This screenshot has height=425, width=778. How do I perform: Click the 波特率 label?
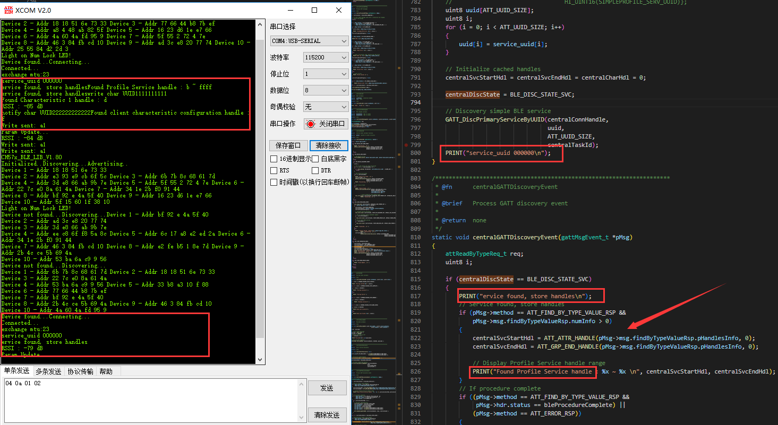coord(279,57)
